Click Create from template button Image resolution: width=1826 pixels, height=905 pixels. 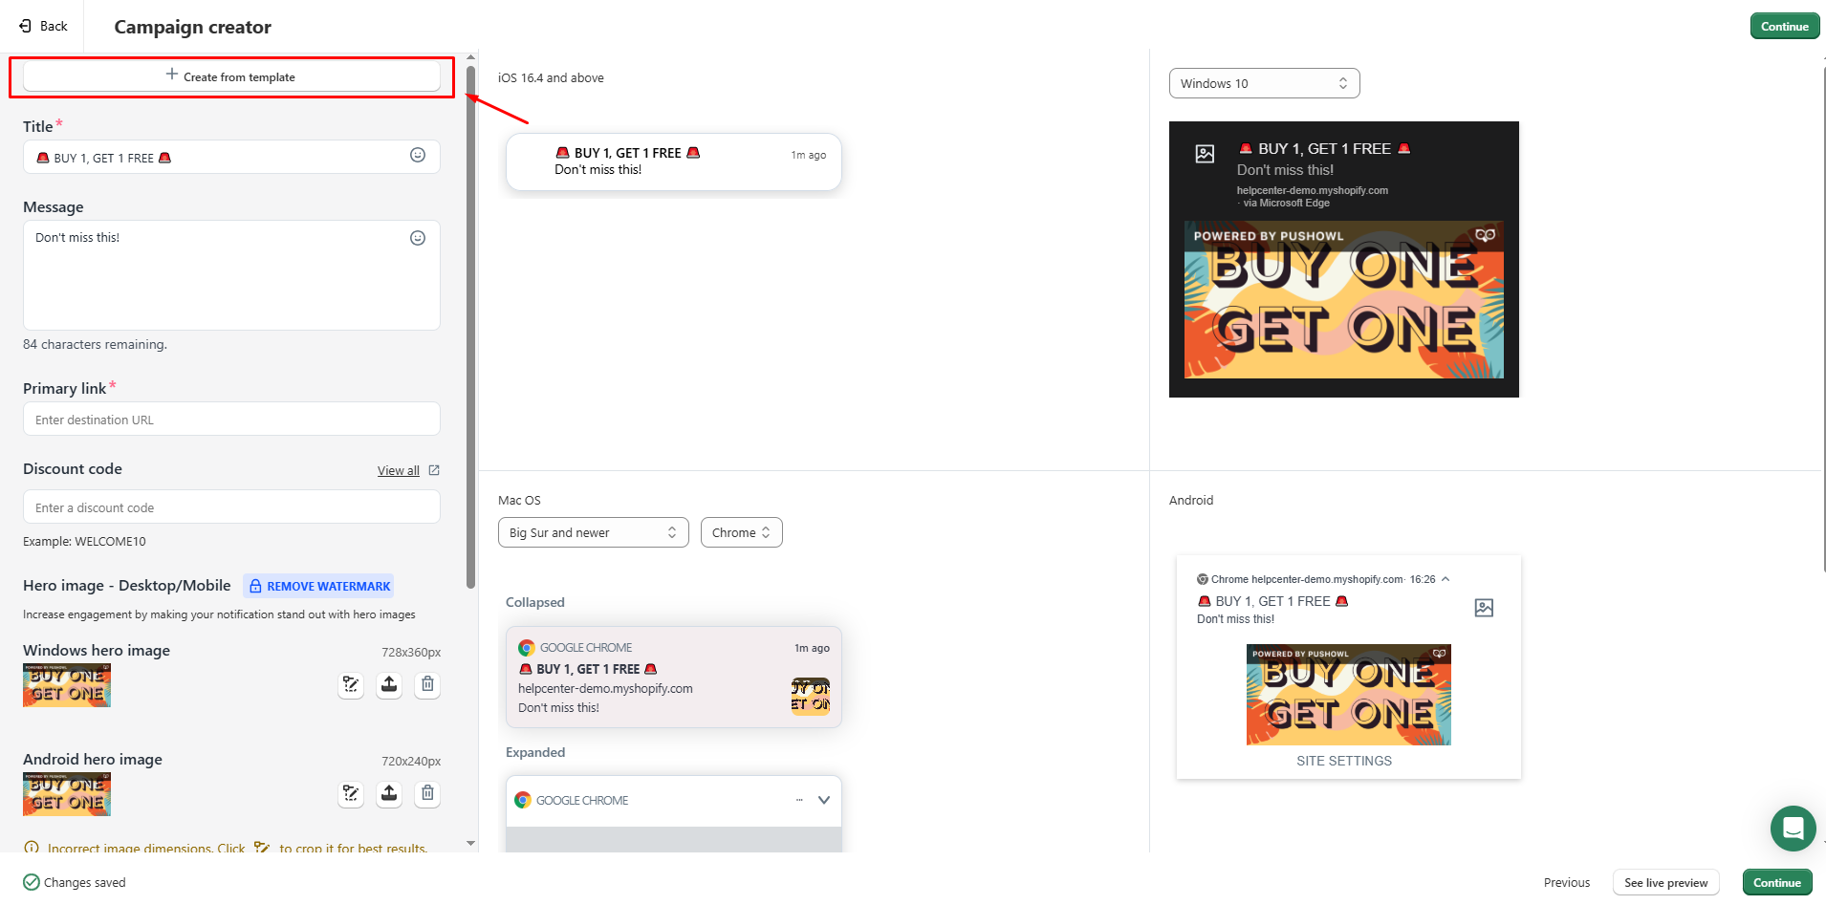pyautogui.click(x=231, y=76)
